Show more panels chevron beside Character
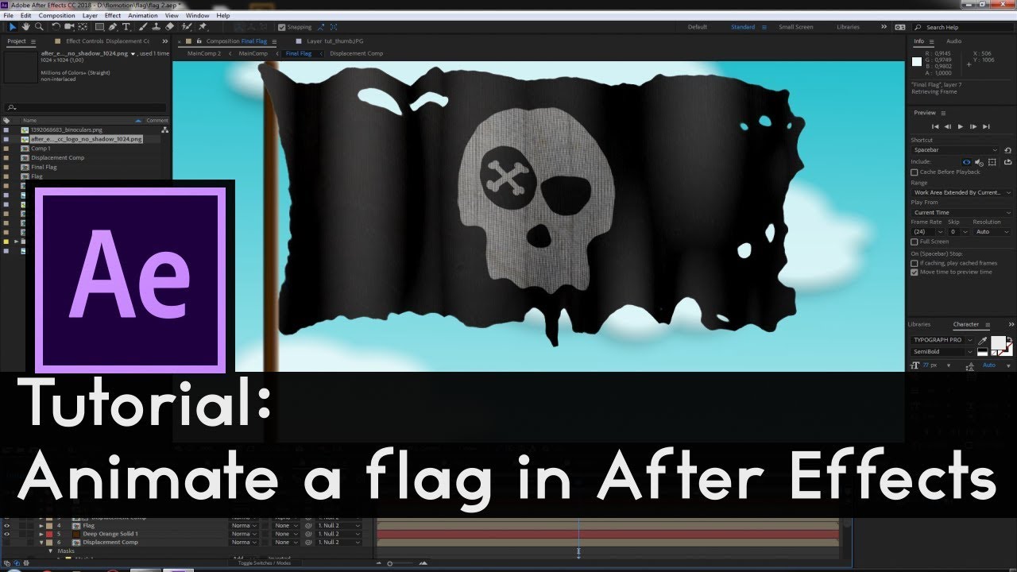Image resolution: width=1017 pixels, height=572 pixels. coord(1012,324)
